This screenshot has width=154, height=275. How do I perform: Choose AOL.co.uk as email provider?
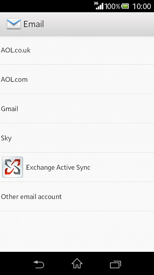(x=77, y=50)
